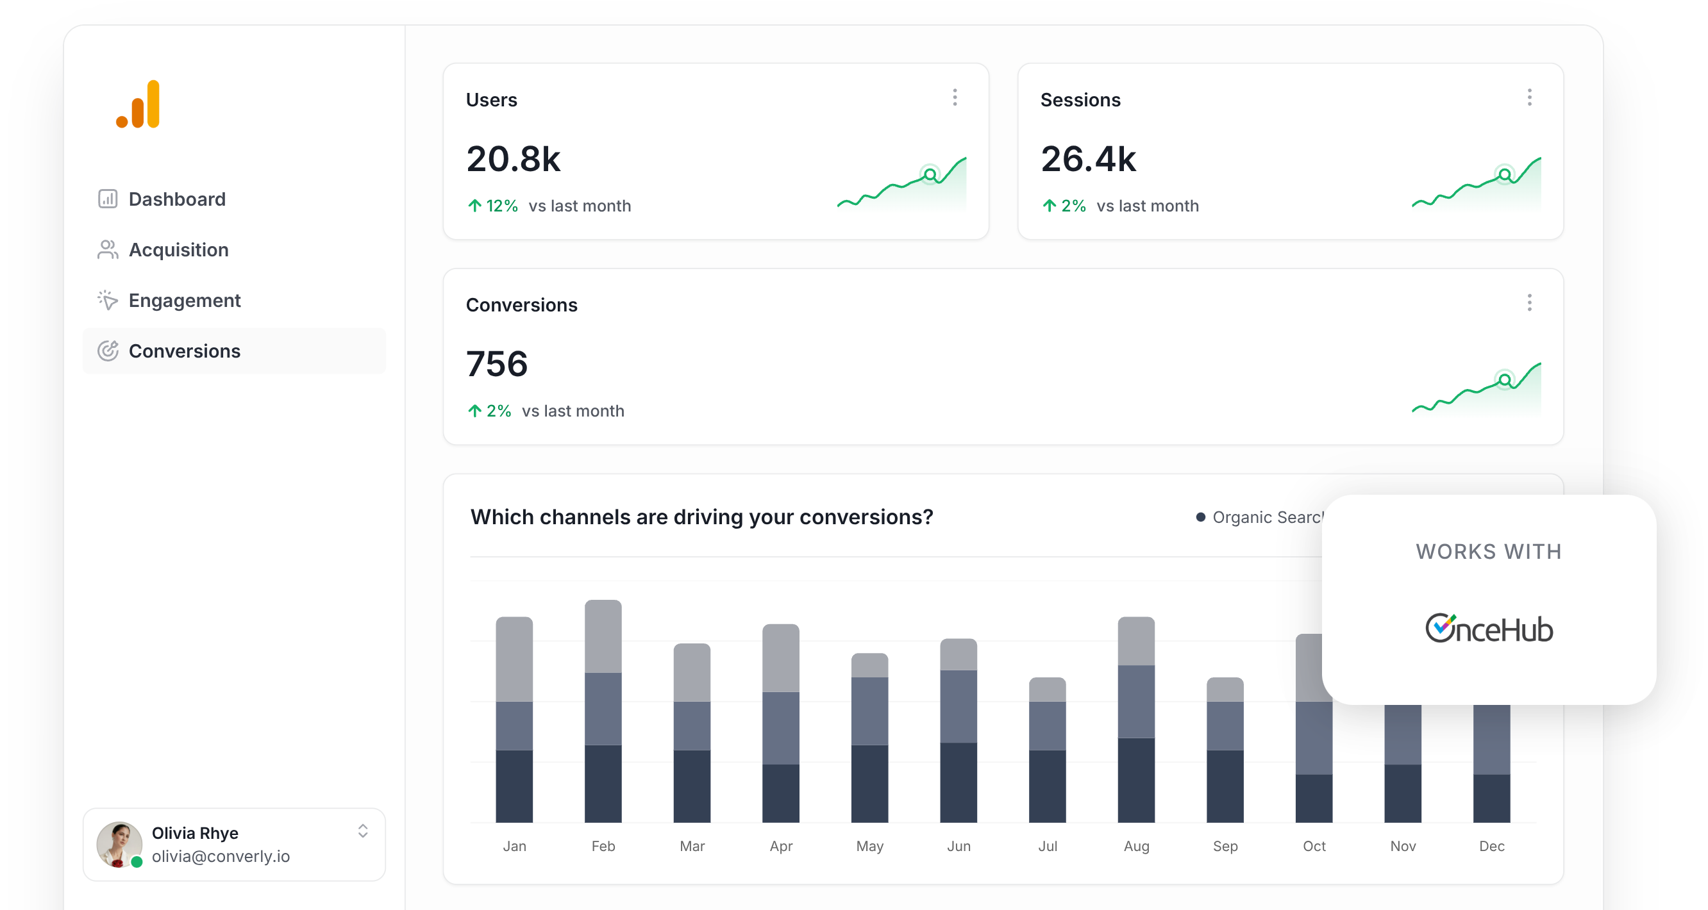The height and width of the screenshot is (910, 1708).
Task: Click the Google Analytics logo
Action: [x=138, y=103]
